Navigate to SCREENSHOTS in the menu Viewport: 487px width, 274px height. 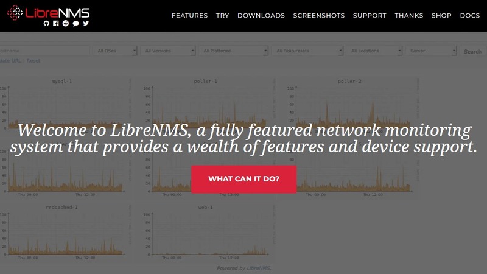(318, 16)
